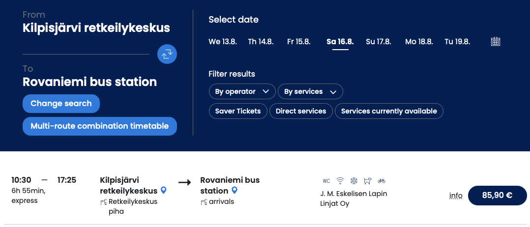Select date Fr 15.8.

coord(299,42)
